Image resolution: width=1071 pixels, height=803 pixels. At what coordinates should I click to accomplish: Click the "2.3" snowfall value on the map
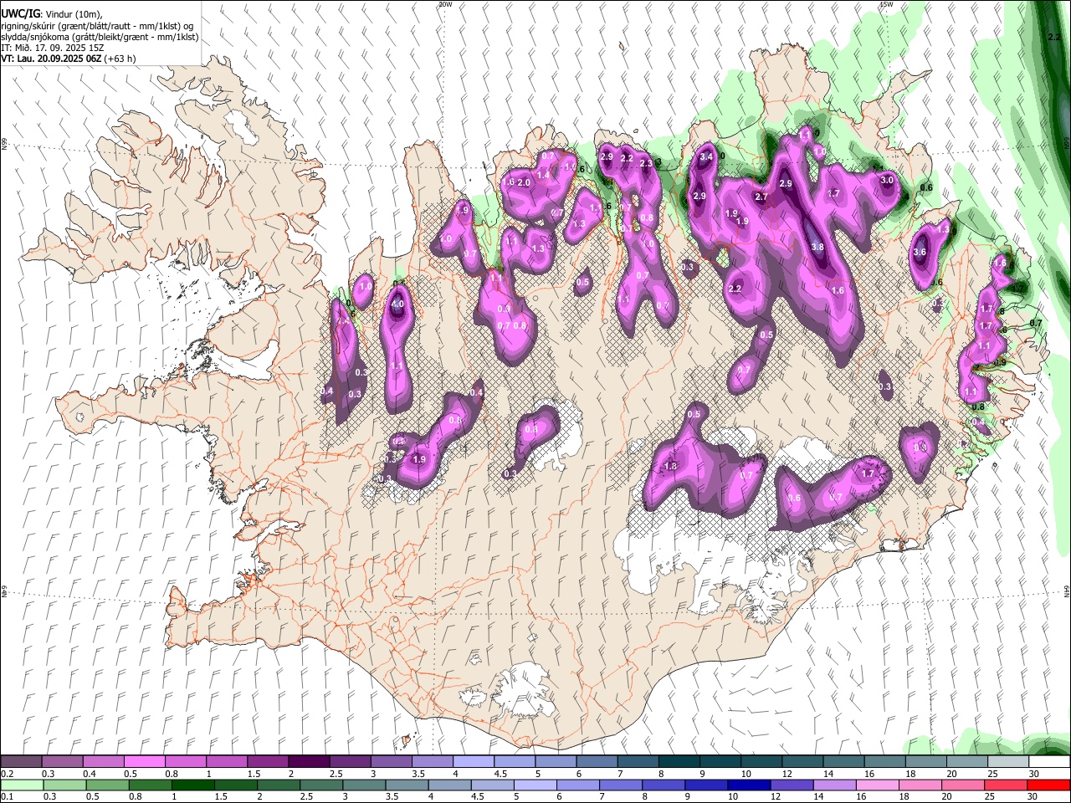pyautogui.click(x=646, y=164)
